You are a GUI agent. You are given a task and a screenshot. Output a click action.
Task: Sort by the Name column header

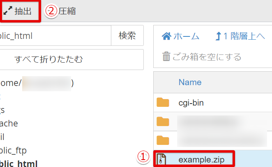point(190,82)
